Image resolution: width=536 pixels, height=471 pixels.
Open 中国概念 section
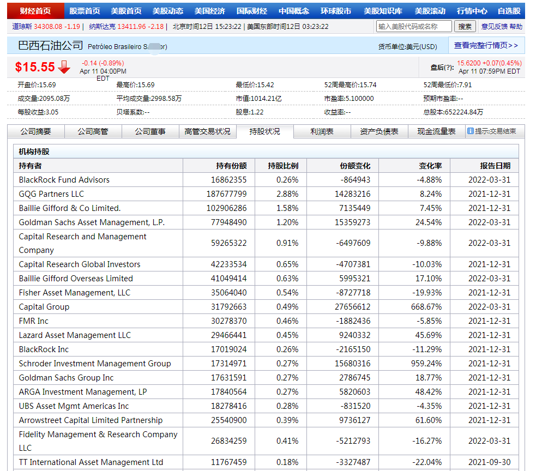[294, 11]
